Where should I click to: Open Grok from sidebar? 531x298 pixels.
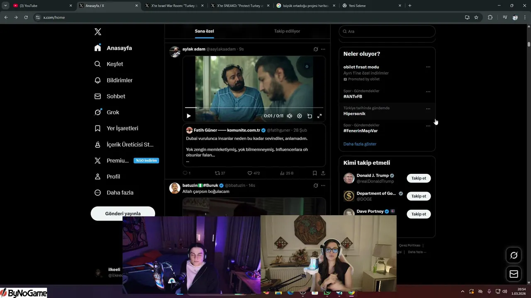tap(107, 112)
